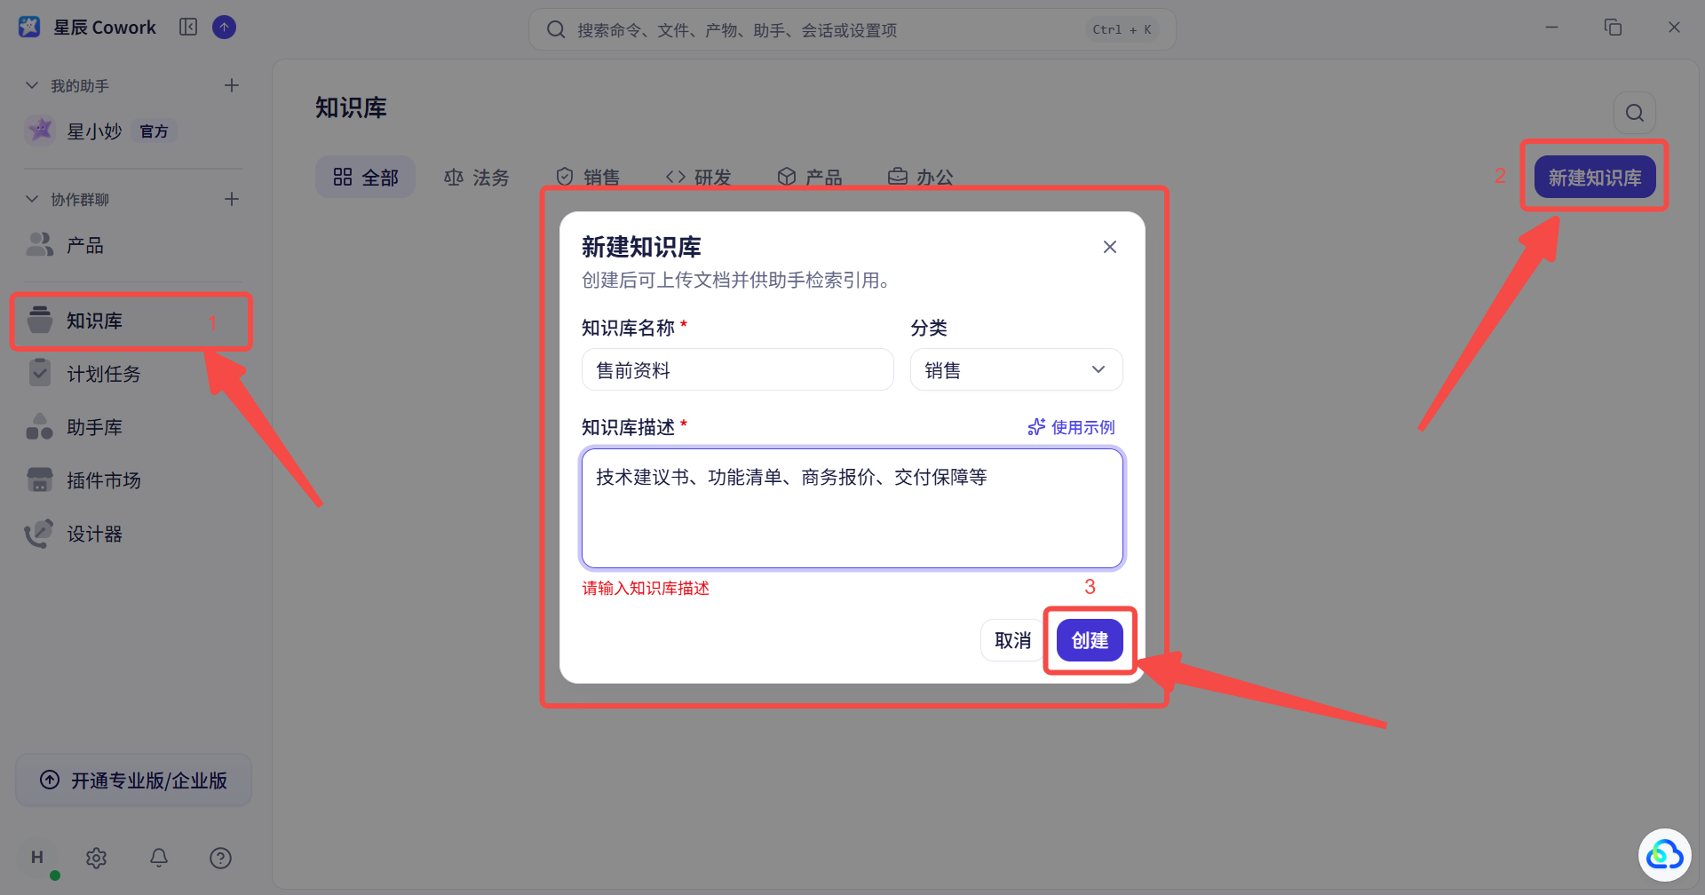The width and height of the screenshot is (1705, 895).
Task: Click the 星辰 Cowork app logo
Action: tap(29, 28)
